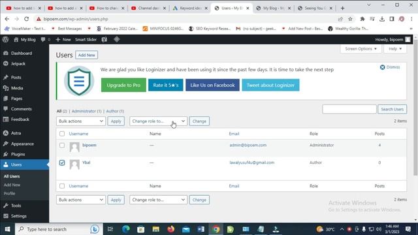Open the Chrome tab search chevron
Viewport: 418px width, 235px height.
point(369,5)
